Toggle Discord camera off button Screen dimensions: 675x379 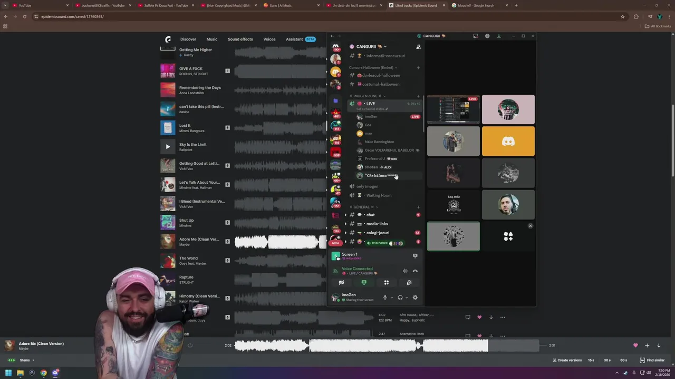[341, 283]
